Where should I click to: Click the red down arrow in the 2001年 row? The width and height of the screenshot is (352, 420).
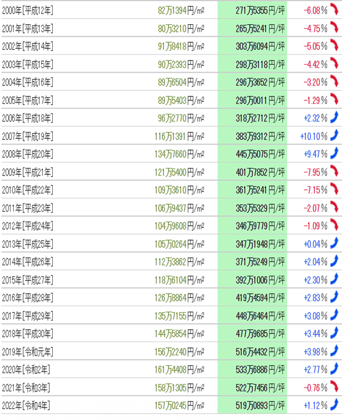click(334, 27)
